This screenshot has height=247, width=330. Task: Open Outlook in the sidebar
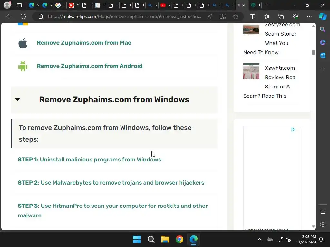coord(323,55)
